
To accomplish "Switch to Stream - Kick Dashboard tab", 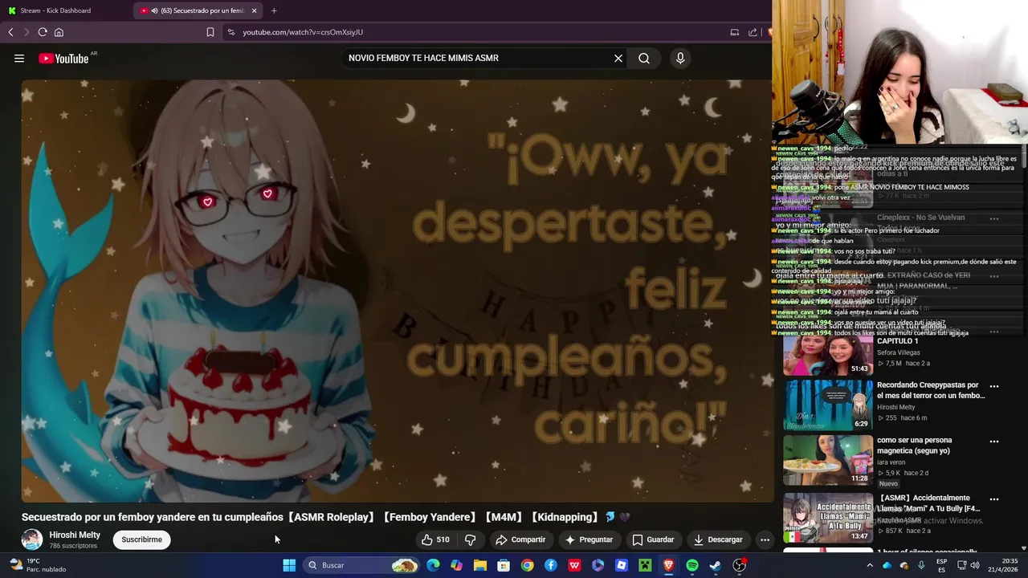I will [x=66, y=10].
